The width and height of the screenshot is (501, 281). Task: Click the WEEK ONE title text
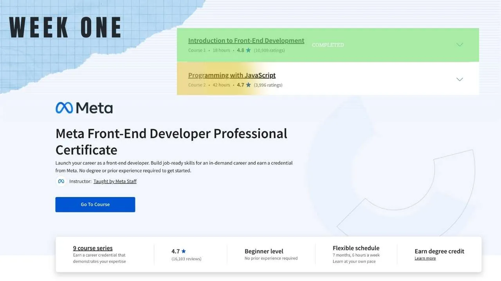pos(65,28)
